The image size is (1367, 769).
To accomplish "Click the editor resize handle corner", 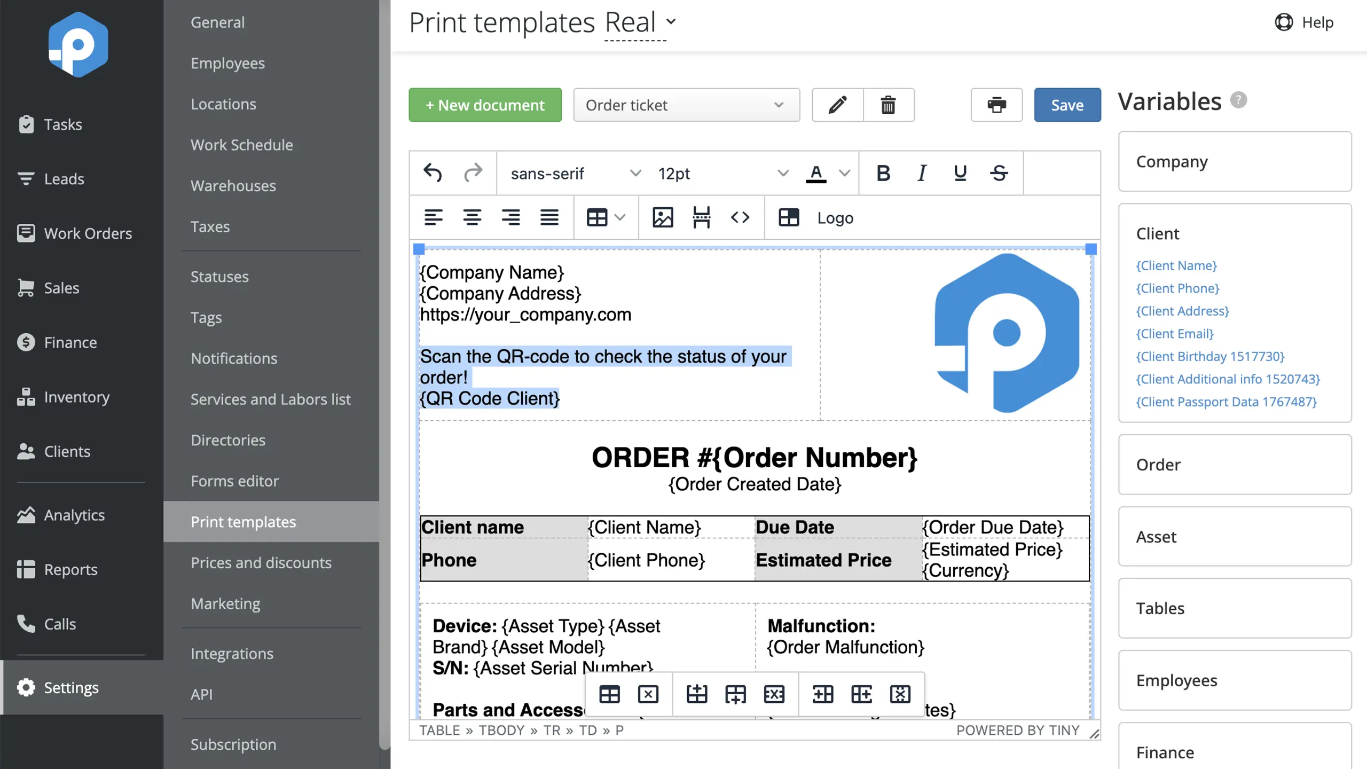I will click(1094, 734).
